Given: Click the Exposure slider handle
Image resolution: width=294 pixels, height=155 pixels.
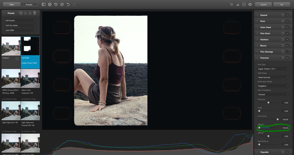Looking at the screenshot, I should [268, 103].
